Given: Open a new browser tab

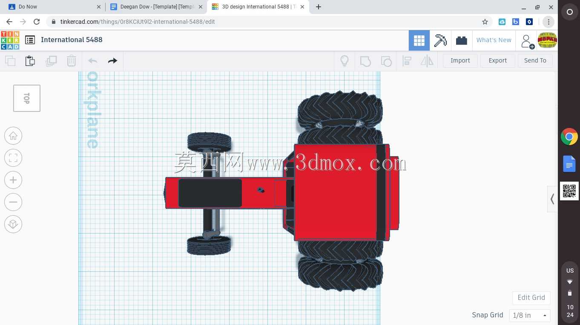Looking at the screenshot, I should tap(319, 7).
